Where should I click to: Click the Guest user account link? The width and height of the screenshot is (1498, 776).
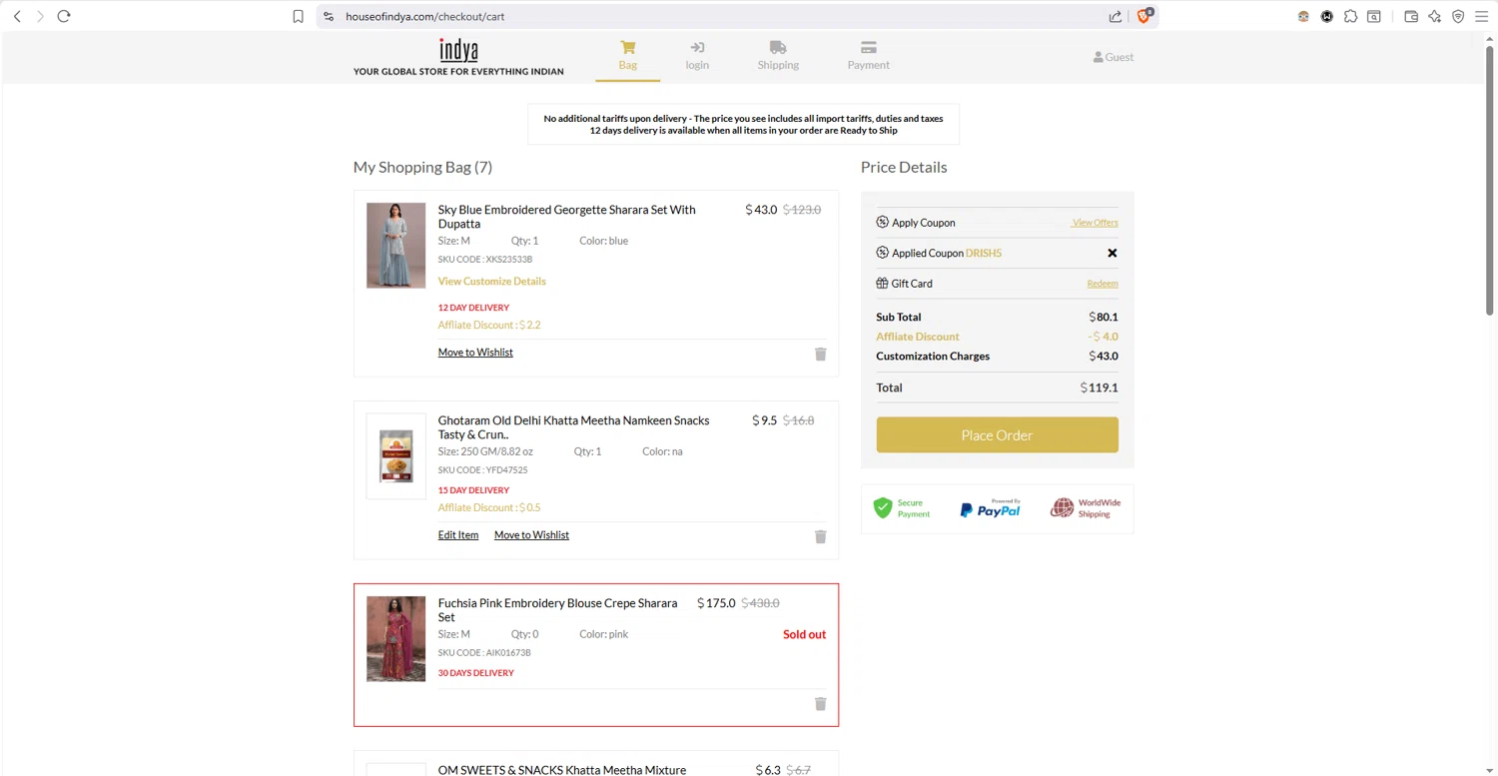point(1113,57)
